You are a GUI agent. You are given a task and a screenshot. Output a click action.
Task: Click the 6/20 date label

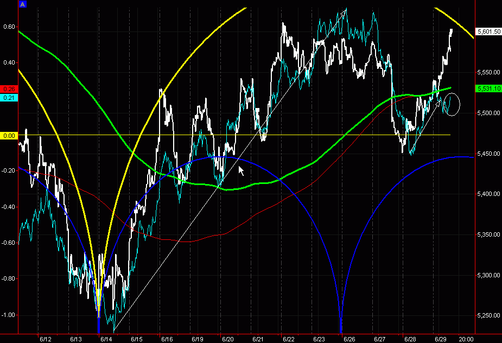pos(228,339)
